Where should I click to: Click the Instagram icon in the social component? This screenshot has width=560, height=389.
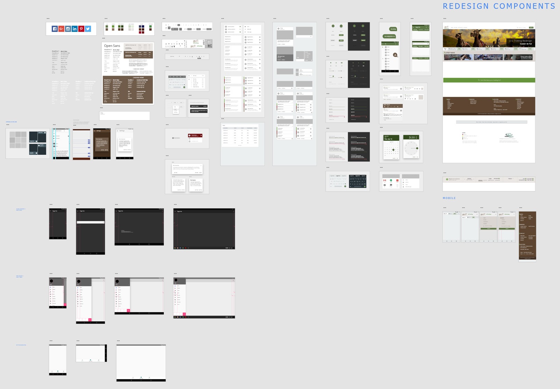pos(68,29)
